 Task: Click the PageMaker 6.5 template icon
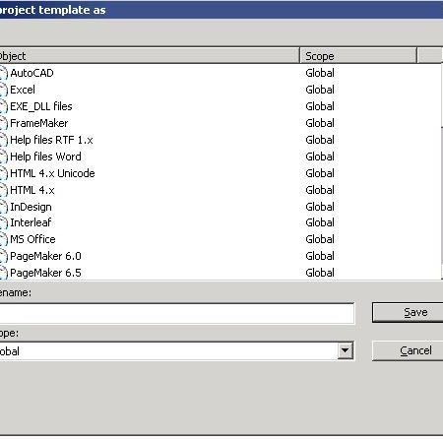point(3,273)
